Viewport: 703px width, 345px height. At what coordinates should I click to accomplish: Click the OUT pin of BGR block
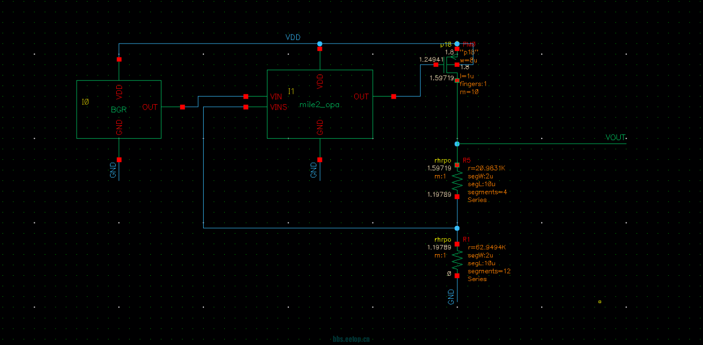tap(183, 107)
